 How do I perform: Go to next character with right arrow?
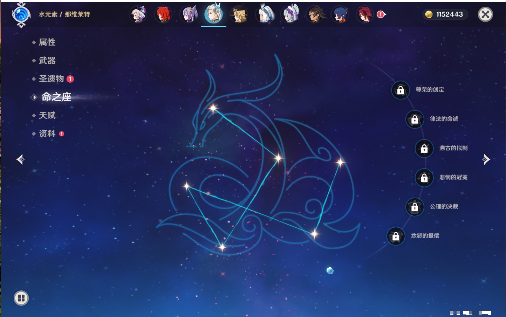tap(486, 159)
